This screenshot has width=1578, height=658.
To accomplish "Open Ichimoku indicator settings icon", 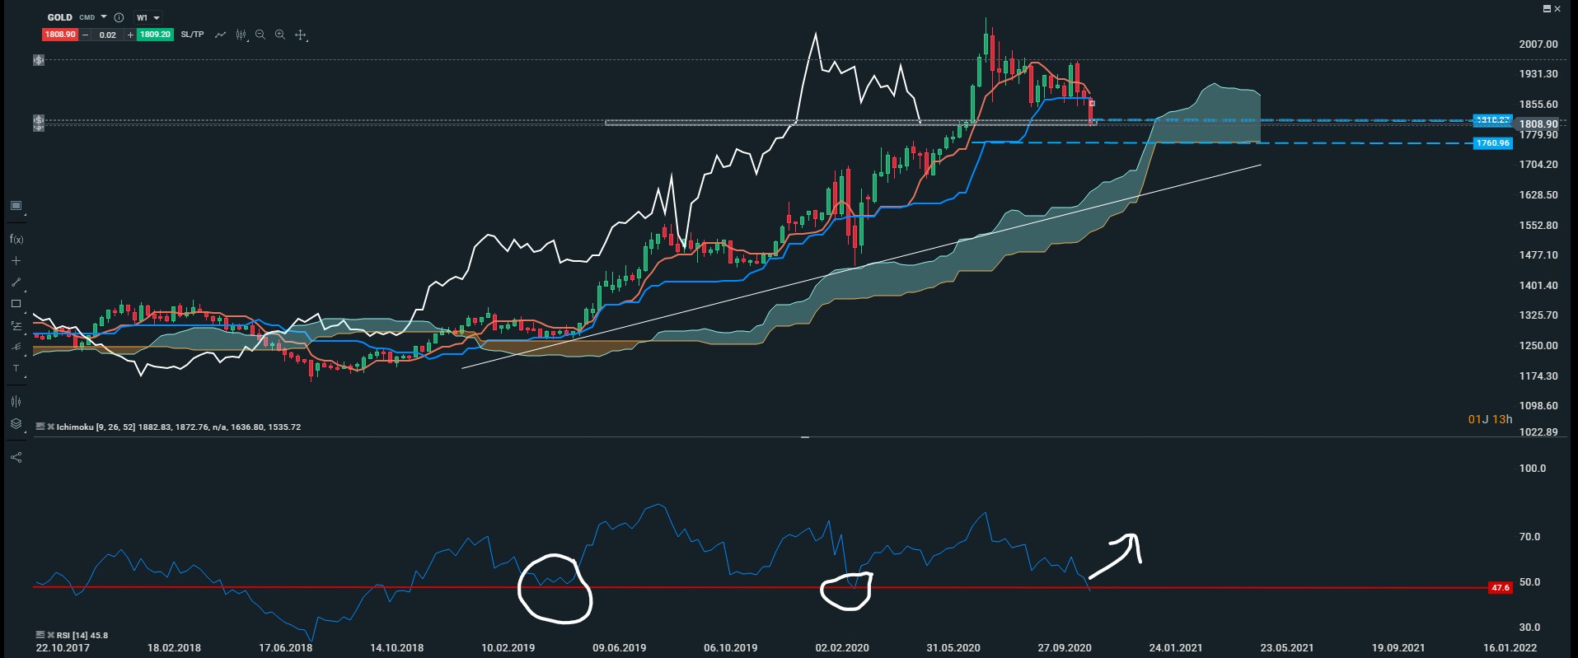I will pos(40,427).
